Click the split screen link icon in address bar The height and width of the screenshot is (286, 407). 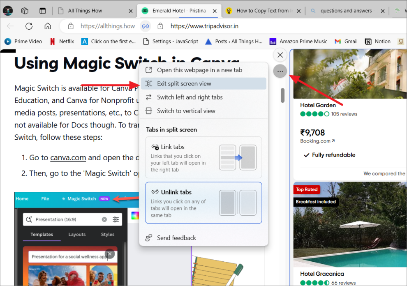click(x=145, y=26)
